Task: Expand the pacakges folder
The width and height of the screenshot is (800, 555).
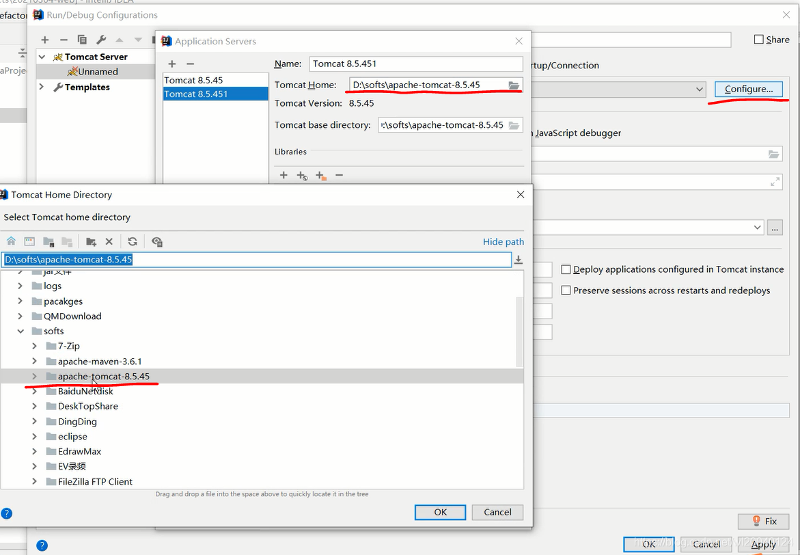Action: 20,301
